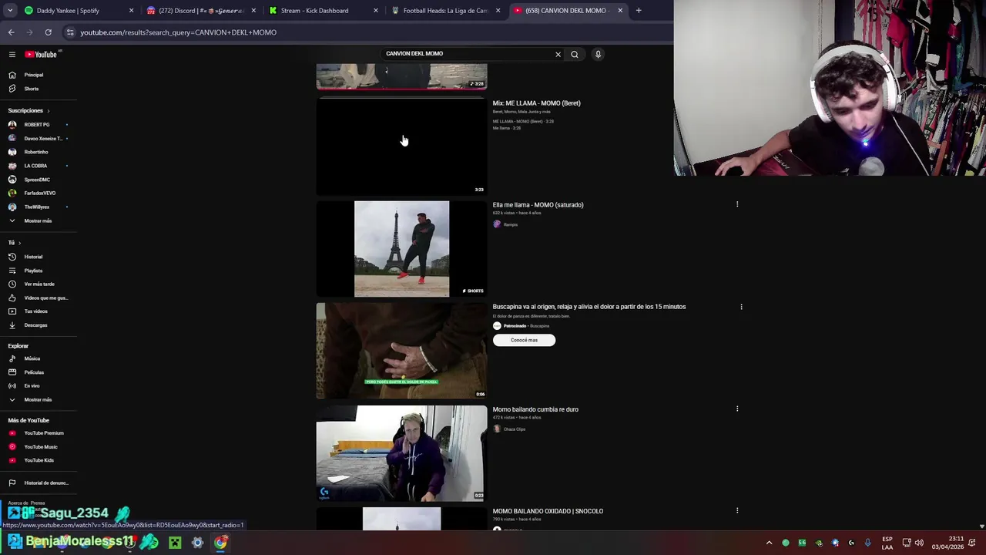Open options for MOMO BAILANDO OXIDADO video
This screenshot has width=986, height=555.
point(737,510)
